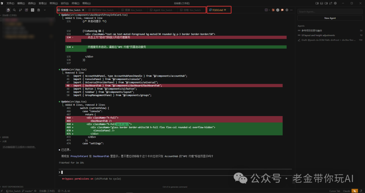Click the split editor layout icon

[x=266, y=10]
